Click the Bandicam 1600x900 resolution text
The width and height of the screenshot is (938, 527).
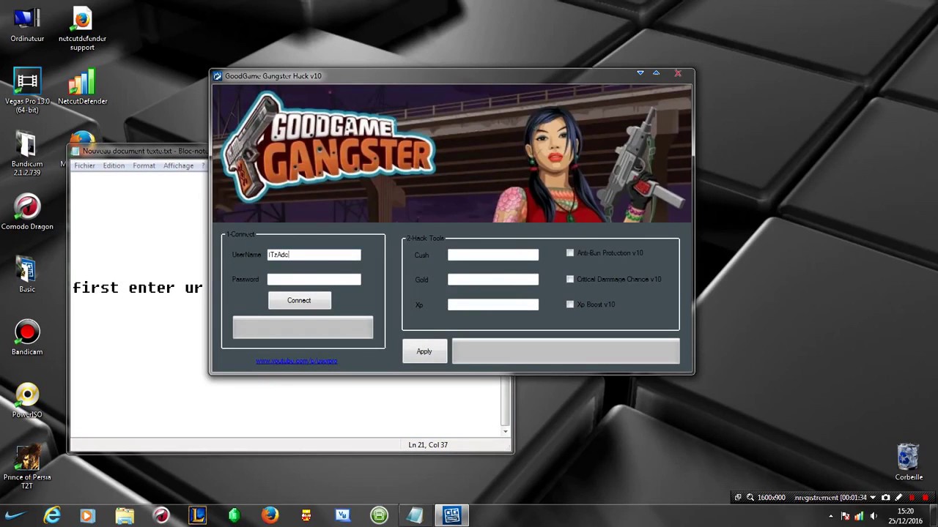click(771, 498)
